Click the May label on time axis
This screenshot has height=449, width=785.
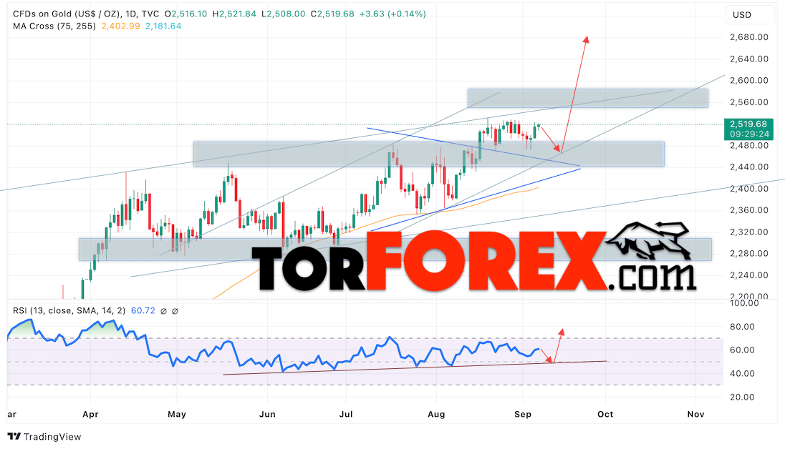[177, 415]
